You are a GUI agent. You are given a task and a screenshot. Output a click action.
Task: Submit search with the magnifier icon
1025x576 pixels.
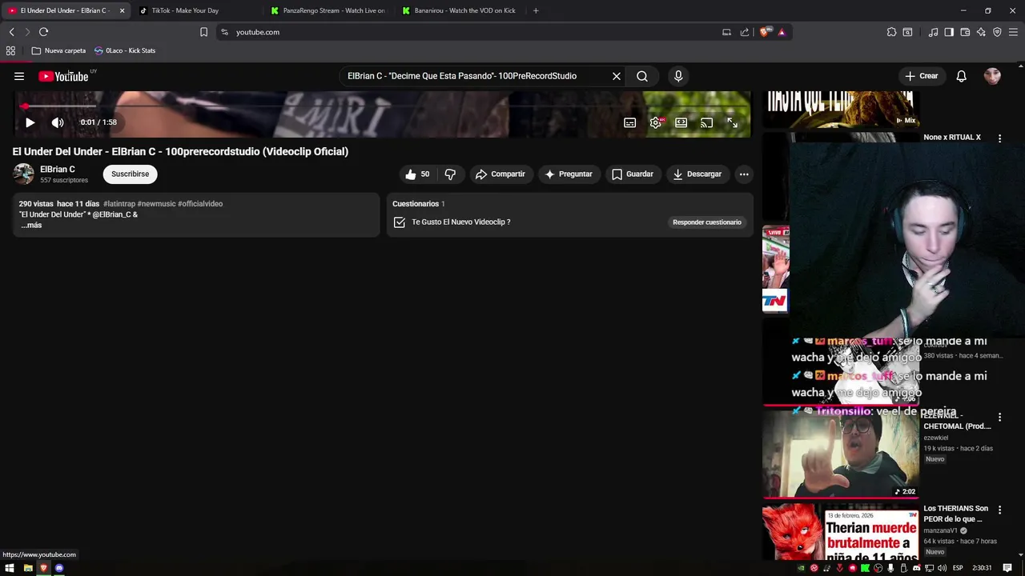[642, 76]
